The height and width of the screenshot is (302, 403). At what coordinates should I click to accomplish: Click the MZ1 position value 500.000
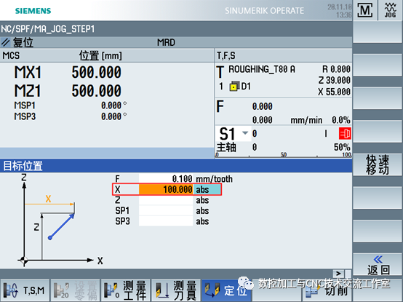(96, 91)
